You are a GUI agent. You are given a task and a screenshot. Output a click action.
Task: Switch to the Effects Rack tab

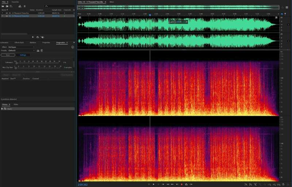coord(19,42)
